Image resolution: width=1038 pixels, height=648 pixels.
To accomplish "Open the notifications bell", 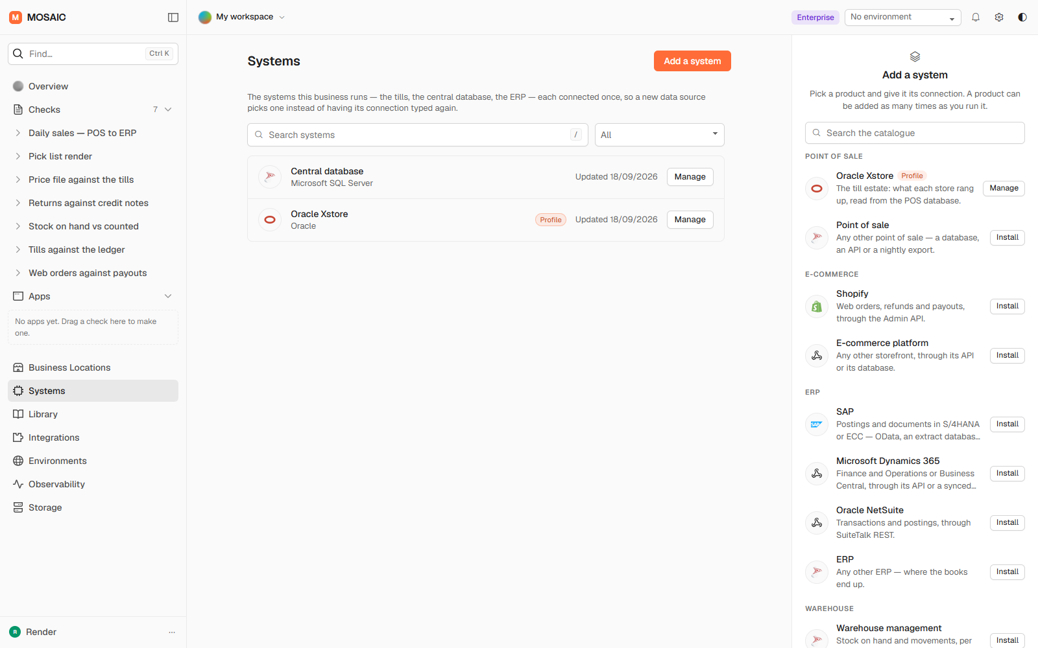I will tap(976, 17).
